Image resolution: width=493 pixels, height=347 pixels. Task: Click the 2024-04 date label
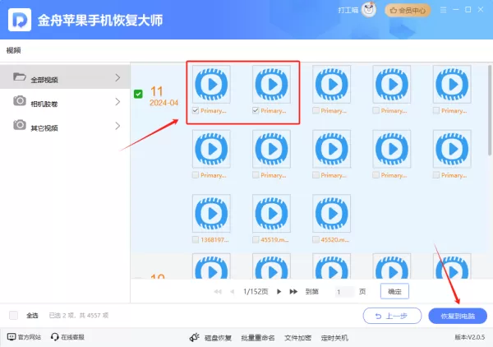click(164, 103)
